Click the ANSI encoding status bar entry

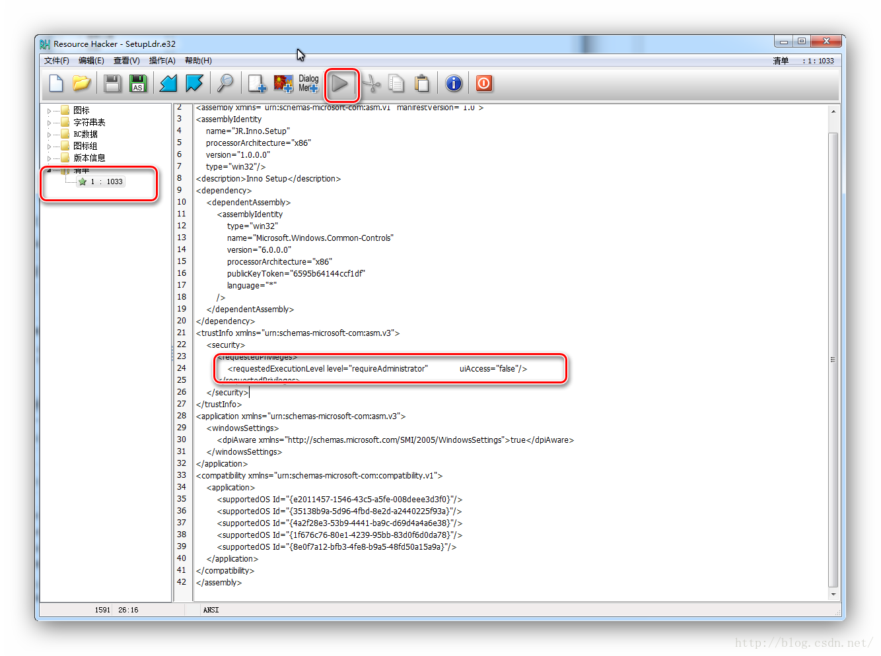[211, 610]
